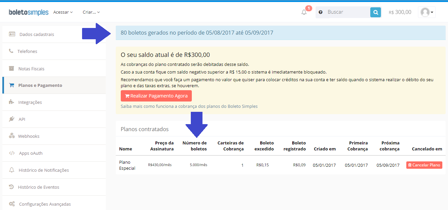Click the Apps oAuth code icon
The width and height of the screenshot is (448, 210).
(x=12, y=153)
